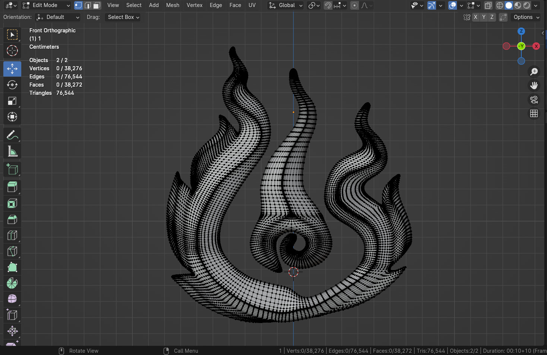Click the pan view hand icon

point(534,85)
